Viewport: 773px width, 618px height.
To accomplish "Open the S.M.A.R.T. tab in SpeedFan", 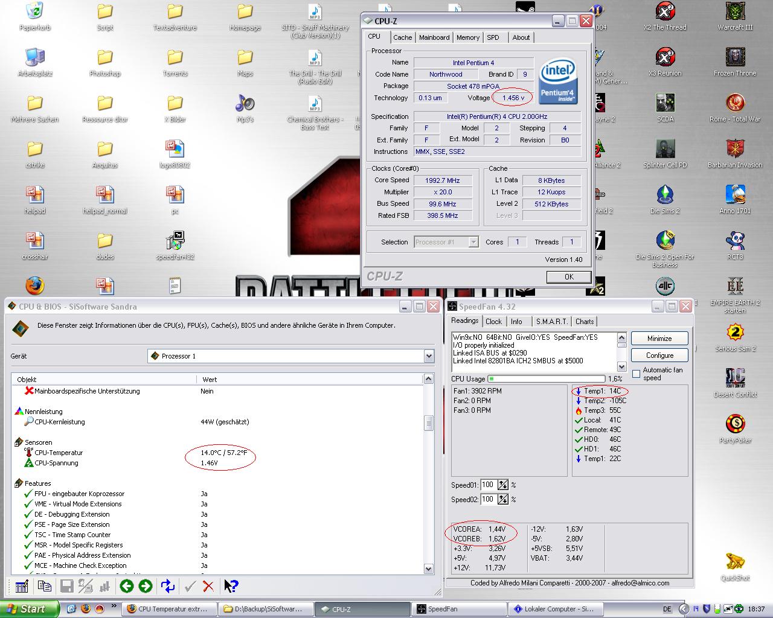I will tap(552, 322).
